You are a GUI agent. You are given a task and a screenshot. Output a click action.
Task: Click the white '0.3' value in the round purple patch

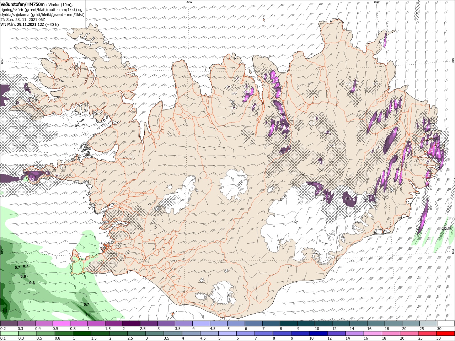point(348,199)
